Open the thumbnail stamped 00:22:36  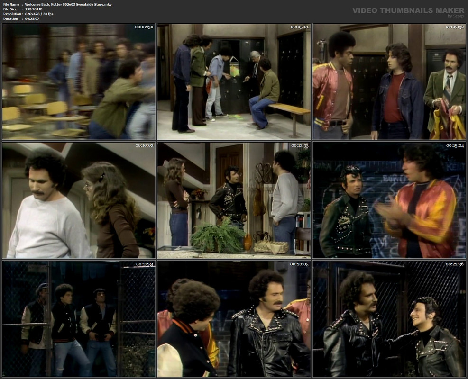[389, 319]
